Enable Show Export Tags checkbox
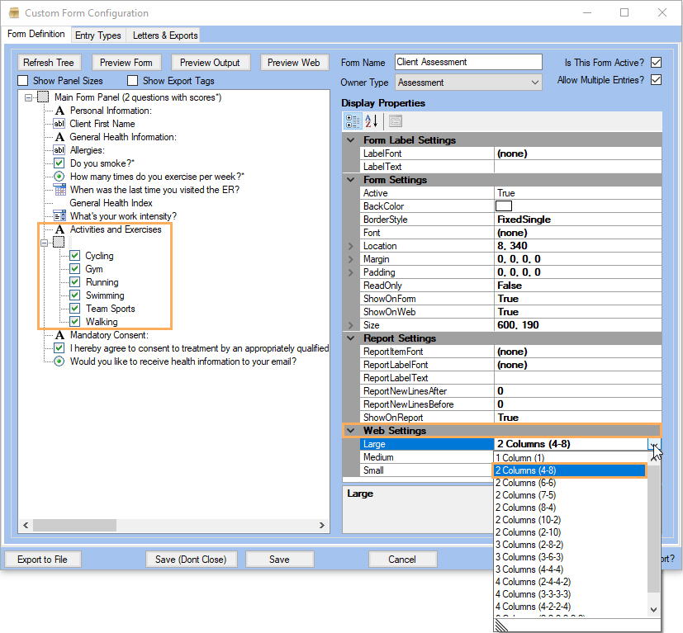Image resolution: width=683 pixels, height=633 pixels. pyautogui.click(x=132, y=81)
